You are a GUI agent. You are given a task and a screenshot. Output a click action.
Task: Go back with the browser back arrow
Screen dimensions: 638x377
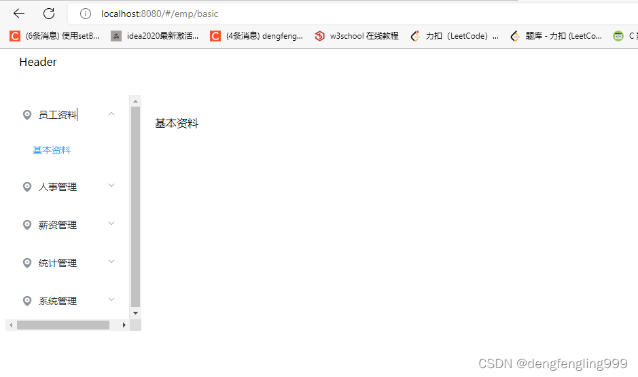[19, 14]
